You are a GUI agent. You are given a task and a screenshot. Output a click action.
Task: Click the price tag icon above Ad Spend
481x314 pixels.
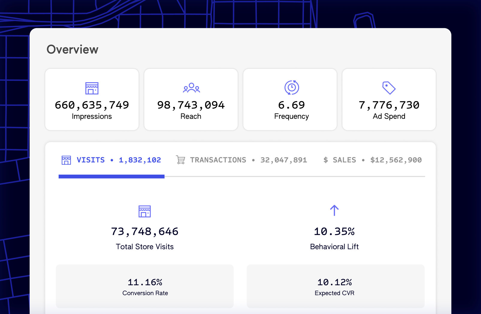(389, 88)
